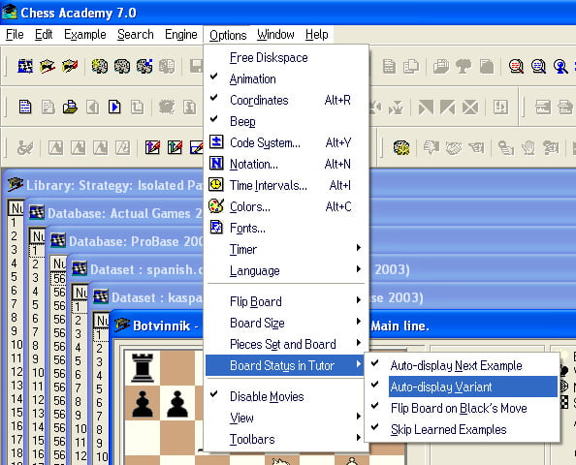Image resolution: width=576 pixels, height=465 pixels.
Task: Toggle Flip Board on Black's Move
Action: pos(463,408)
